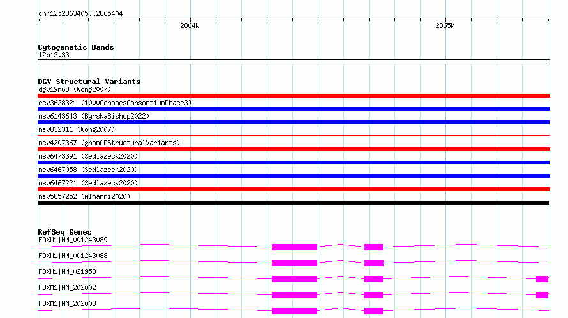Click the nsv832311 (Wong2007) label

coord(77,129)
